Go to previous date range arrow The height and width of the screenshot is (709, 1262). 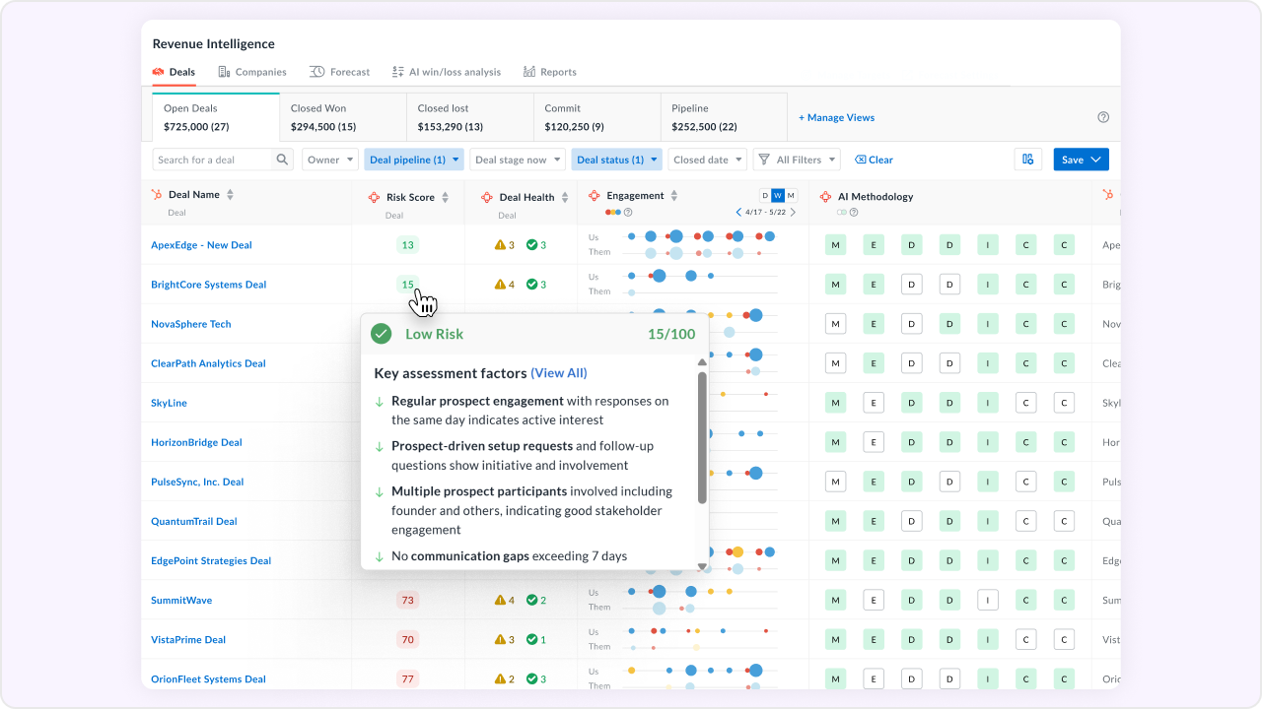(x=739, y=213)
